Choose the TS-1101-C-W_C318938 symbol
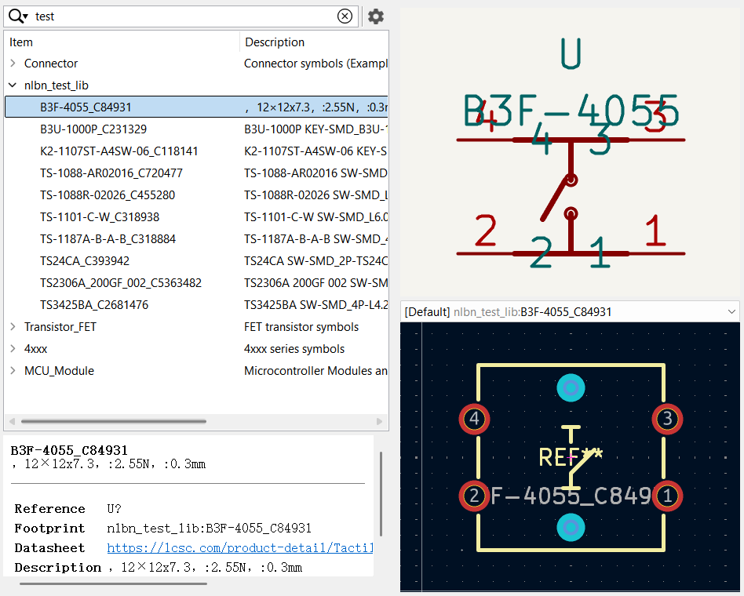This screenshot has width=744, height=596. tap(100, 217)
